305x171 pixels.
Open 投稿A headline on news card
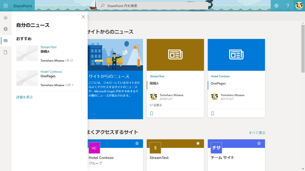click(x=154, y=83)
